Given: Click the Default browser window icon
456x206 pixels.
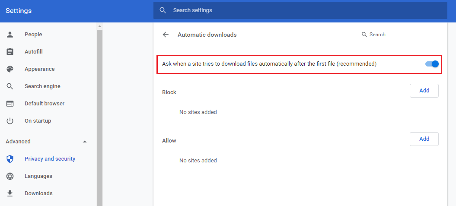Looking at the screenshot, I should 10,104.
